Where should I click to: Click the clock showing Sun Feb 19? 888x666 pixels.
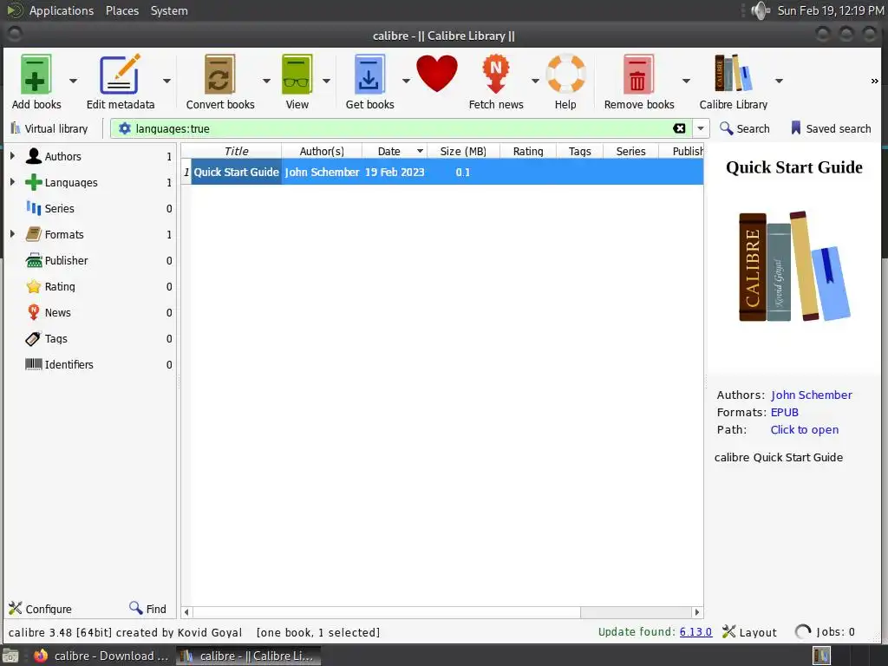[x=830, y=10]
